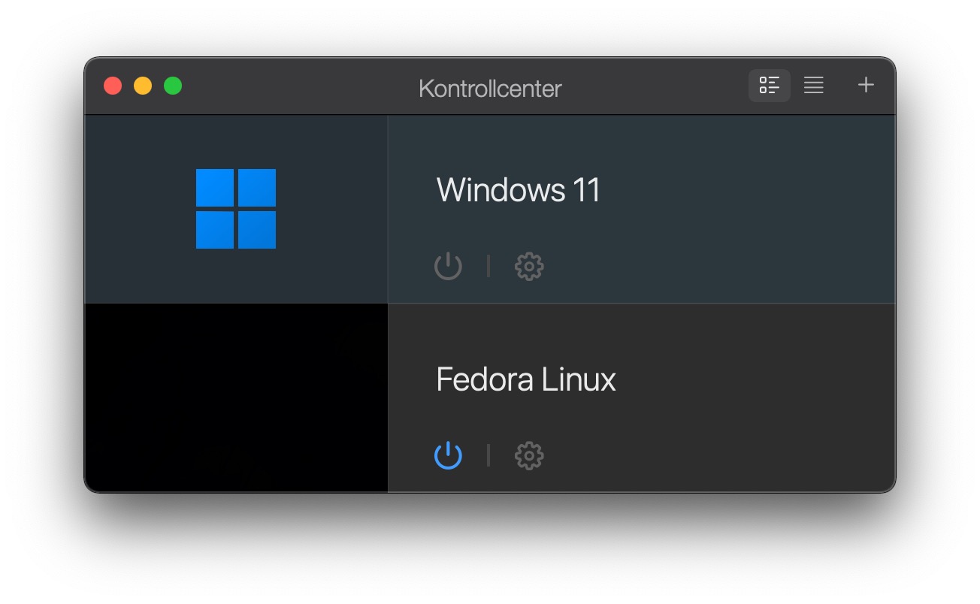Viewport: 980px width, 604px height.
Task: Open Windows 11 configuration gear
Action: (x=529, y=266)
